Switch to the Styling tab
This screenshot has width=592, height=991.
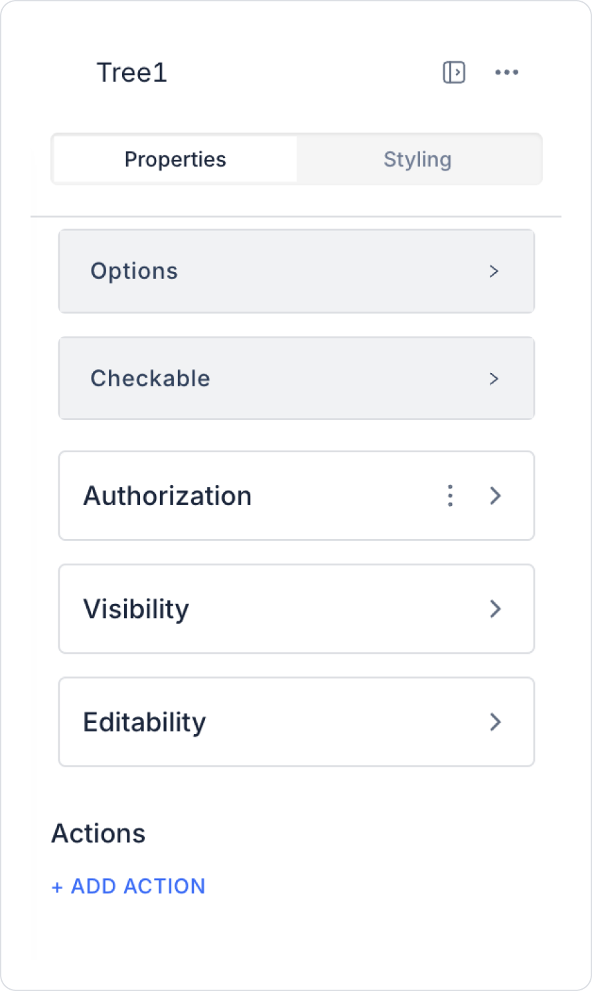pyautogui.click(x=417, y=159)
